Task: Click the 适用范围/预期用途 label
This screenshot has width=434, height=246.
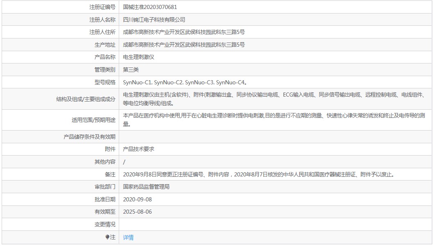Action: pyautogui.click(x=93, y=120)
